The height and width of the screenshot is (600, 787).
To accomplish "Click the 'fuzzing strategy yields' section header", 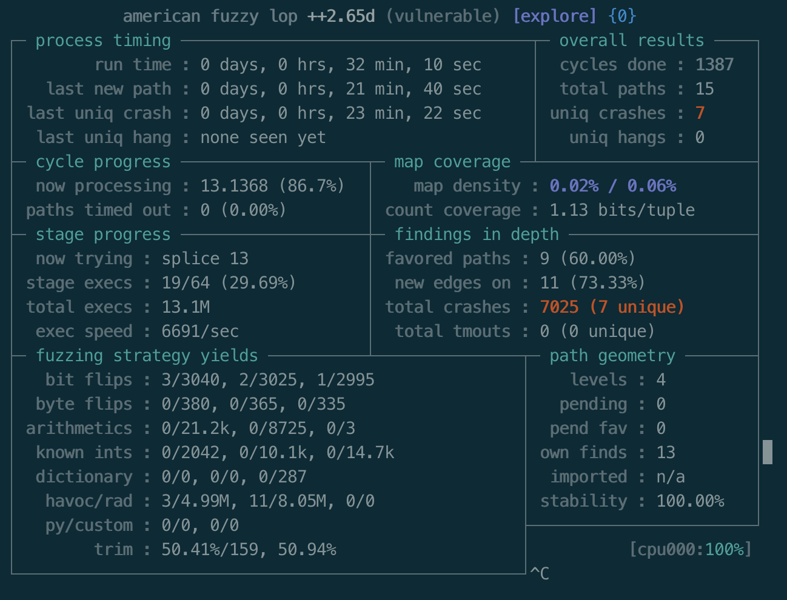I will coord(147,356).
